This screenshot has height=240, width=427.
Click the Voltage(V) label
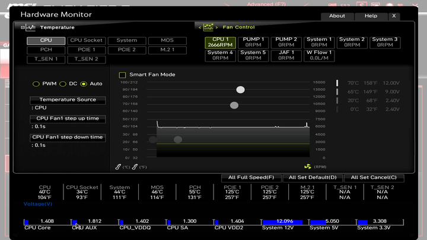38,204
